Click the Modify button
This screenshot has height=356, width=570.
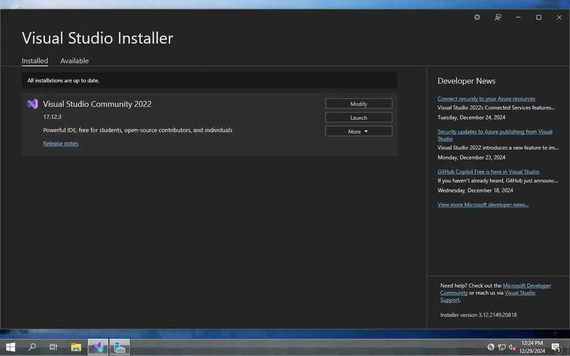[x=359, y=104]
